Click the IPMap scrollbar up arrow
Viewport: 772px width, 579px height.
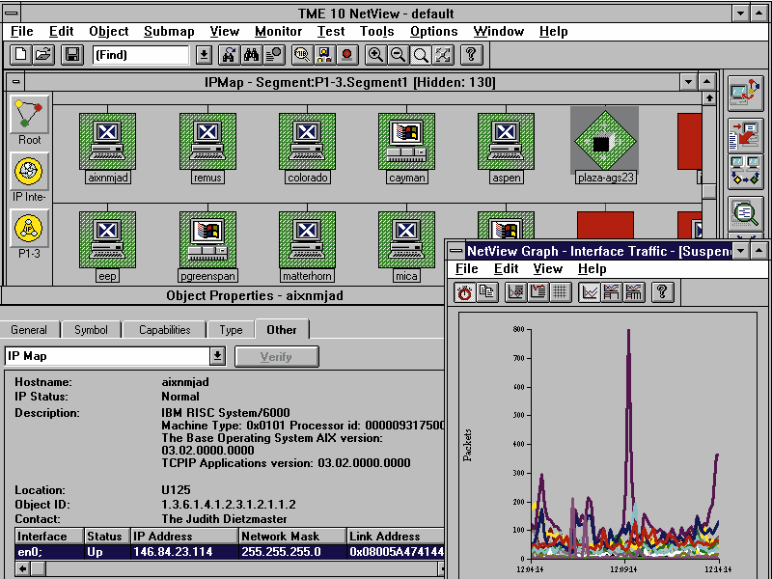click(x=709, y=98)
